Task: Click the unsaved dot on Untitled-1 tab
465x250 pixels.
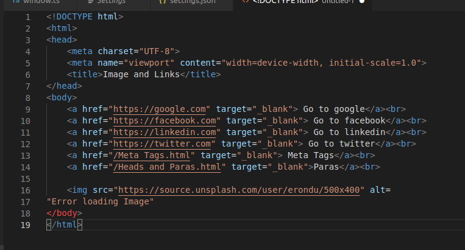Action: click(362, 1)
